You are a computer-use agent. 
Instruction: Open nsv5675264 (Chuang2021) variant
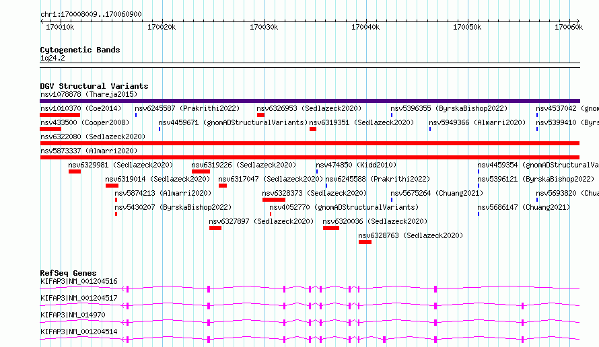click(437, 193)
